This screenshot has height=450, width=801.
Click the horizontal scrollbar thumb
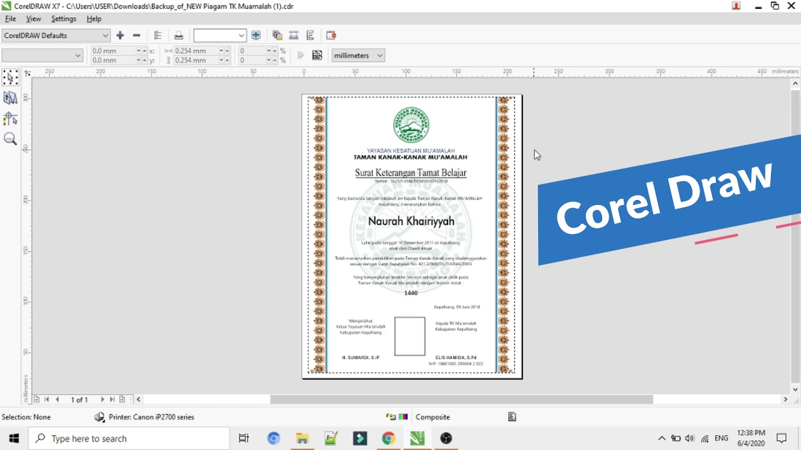pos(462,399)
